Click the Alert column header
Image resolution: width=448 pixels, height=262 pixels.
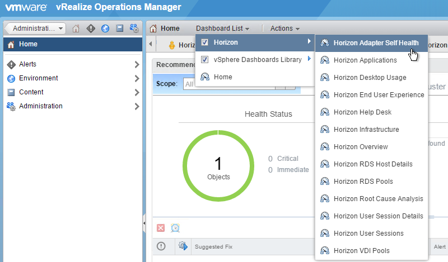click(x=440, y=246)
